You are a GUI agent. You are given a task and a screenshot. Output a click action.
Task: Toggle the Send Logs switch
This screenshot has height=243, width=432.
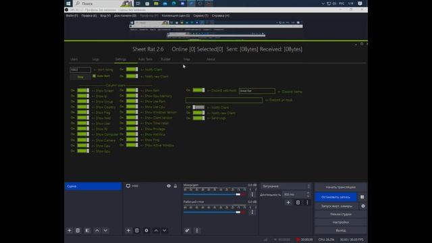pos(198,118)
